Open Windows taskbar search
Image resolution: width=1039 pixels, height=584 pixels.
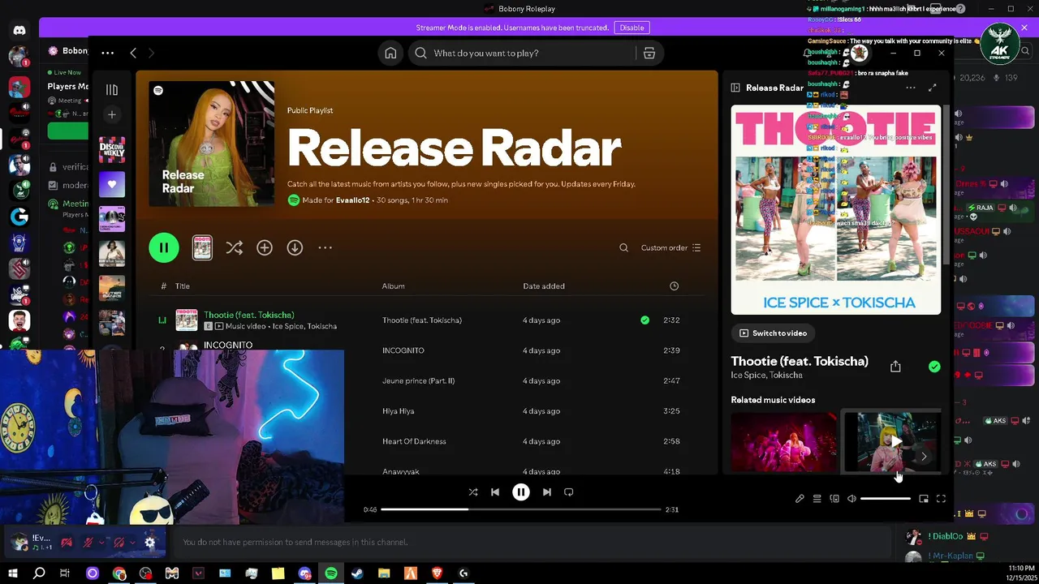coord(39,573)
